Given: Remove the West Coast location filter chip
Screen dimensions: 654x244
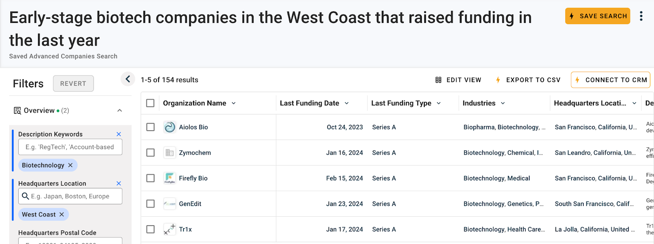Looking at the screenshot, I should point(62,214).
